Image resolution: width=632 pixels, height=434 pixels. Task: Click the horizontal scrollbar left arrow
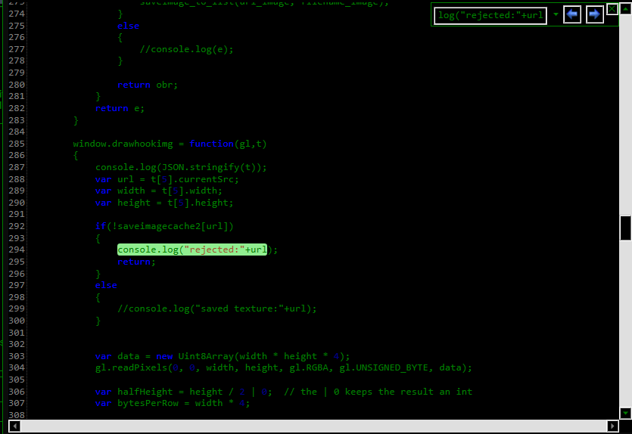pyautogui.click(x=14, y=426)
